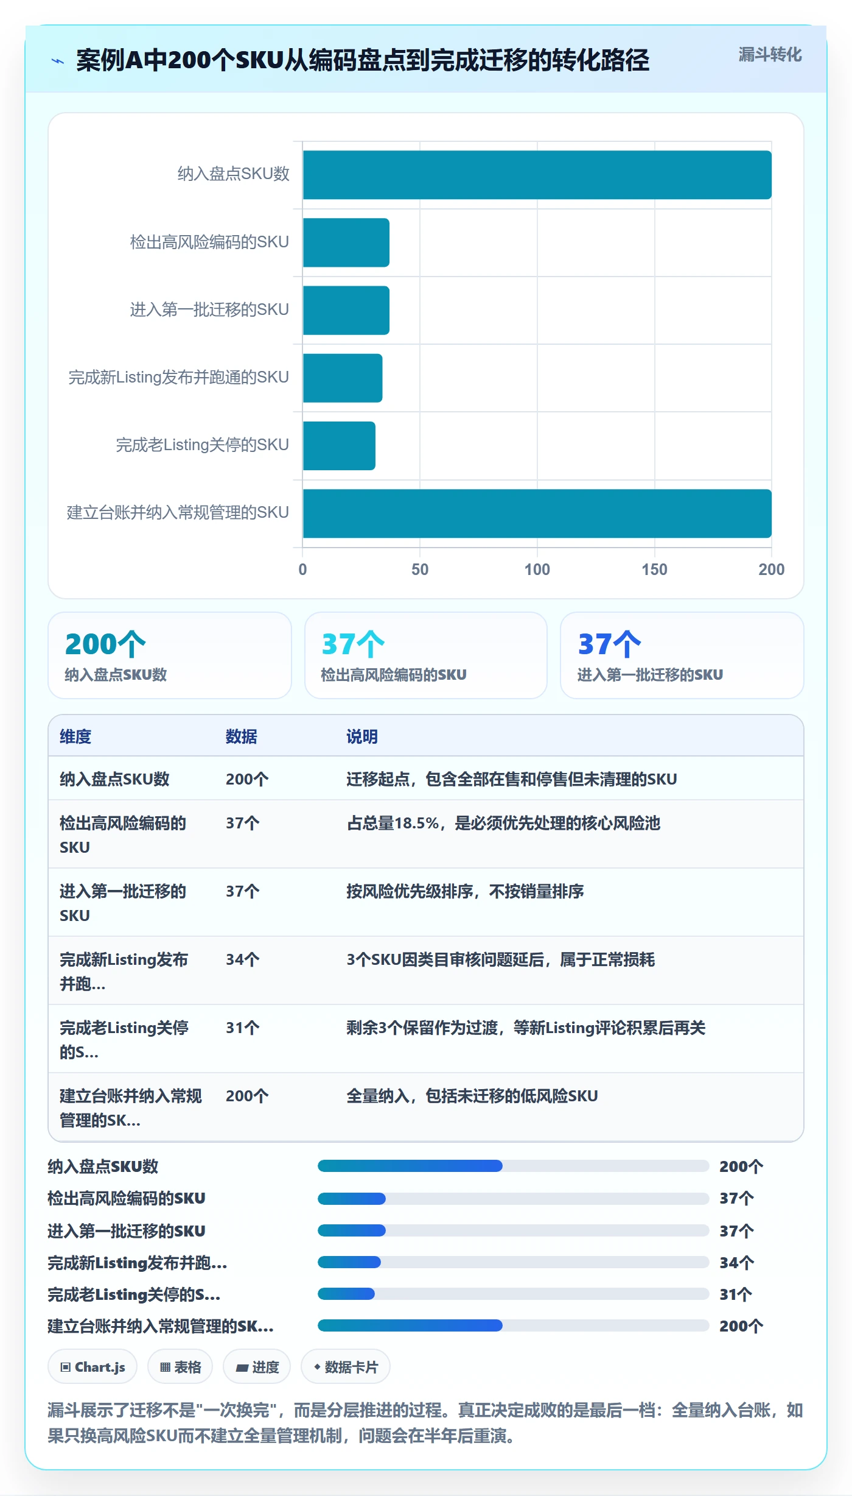This screenshot has width=852, height=1496.
Task: Click the chart axis label 建立台账并纳入常规管理的SKU
Action: [178, 513]
